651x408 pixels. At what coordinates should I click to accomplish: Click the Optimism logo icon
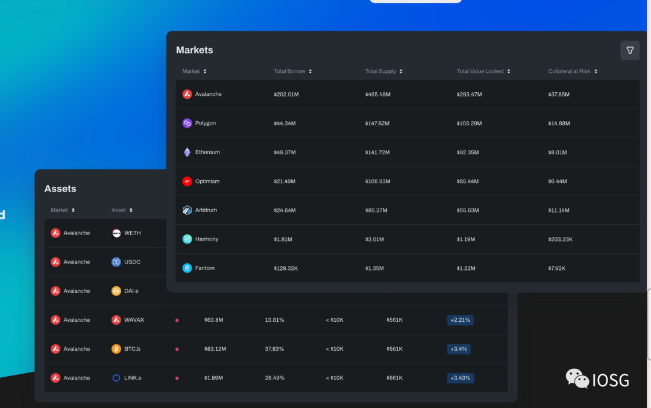(x=187, y=181)
